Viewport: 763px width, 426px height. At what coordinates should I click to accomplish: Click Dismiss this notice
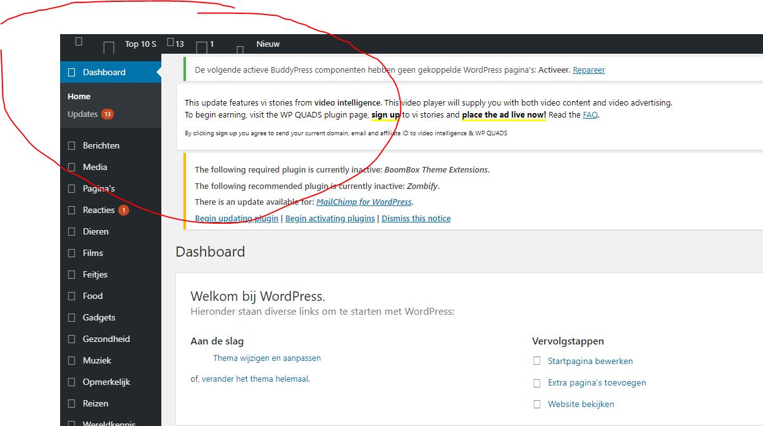pyautogui.click(x=416, y=219)
